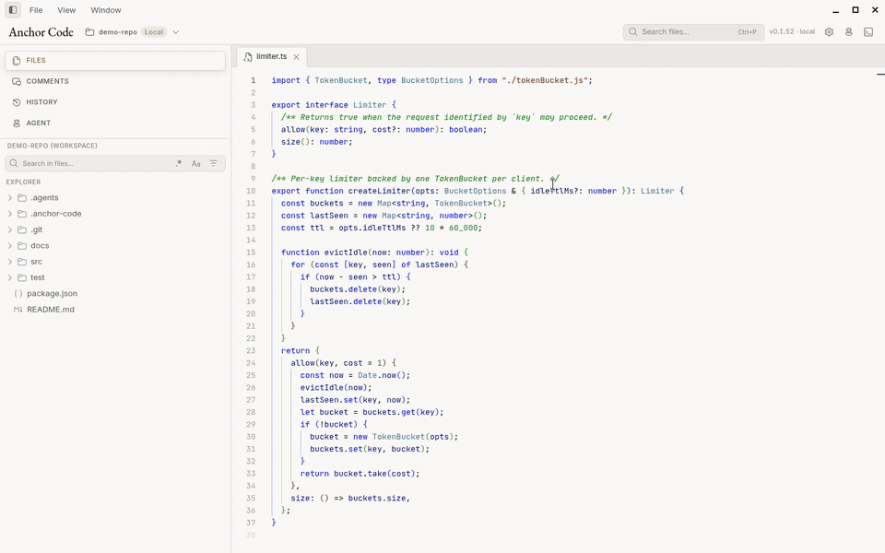Click 'createLimiter' in the code
The height and width of the screenshot is (553, 885).
pyautogui.click(x=379, y=192)
